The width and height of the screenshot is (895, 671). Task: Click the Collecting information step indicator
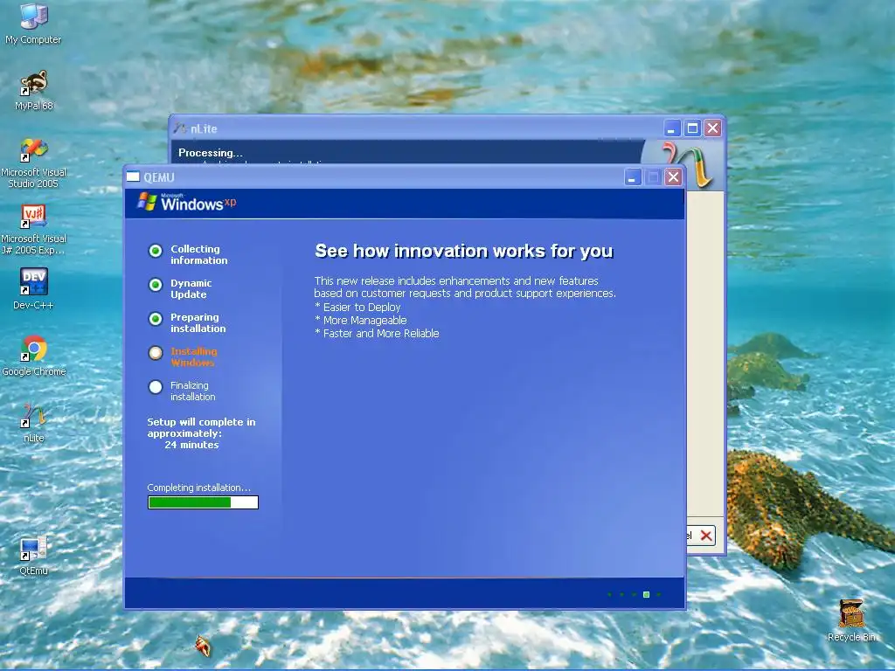pos(156,251)
